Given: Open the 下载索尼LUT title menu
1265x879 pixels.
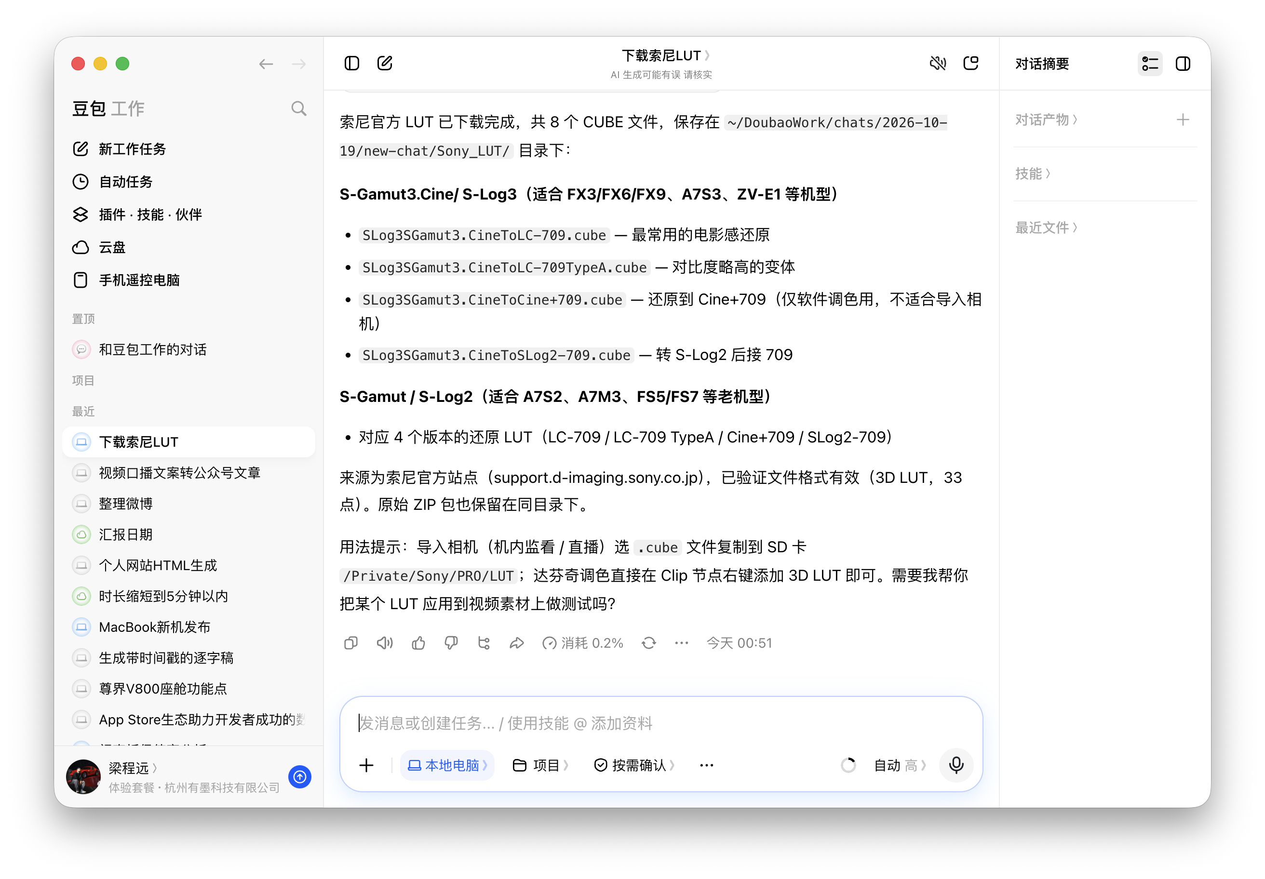Looking at the screenshot, I should (x=666, y=55).
